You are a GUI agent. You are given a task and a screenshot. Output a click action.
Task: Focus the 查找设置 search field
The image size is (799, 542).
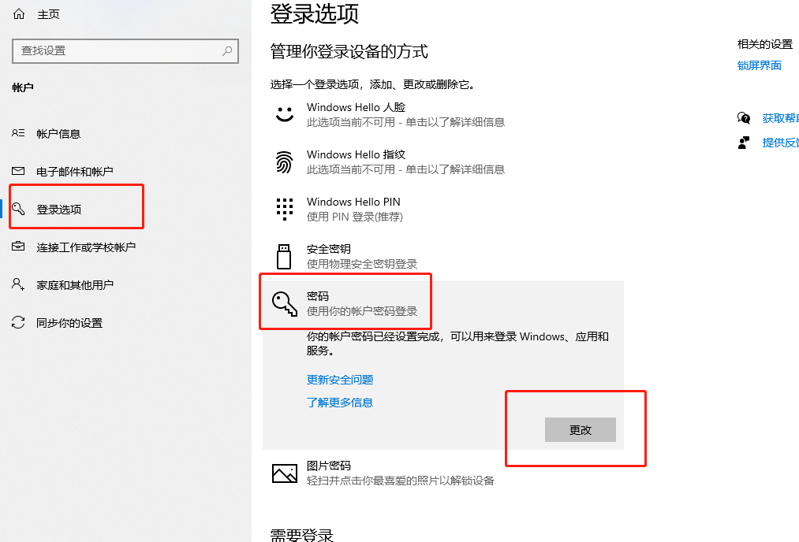click(125, 51)
